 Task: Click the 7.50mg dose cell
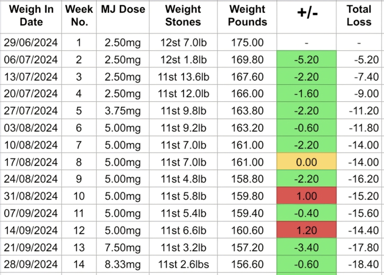[122, 247]
